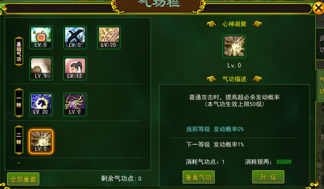Select the LV. 20 swirling wind basic skill

click(109, 37)
